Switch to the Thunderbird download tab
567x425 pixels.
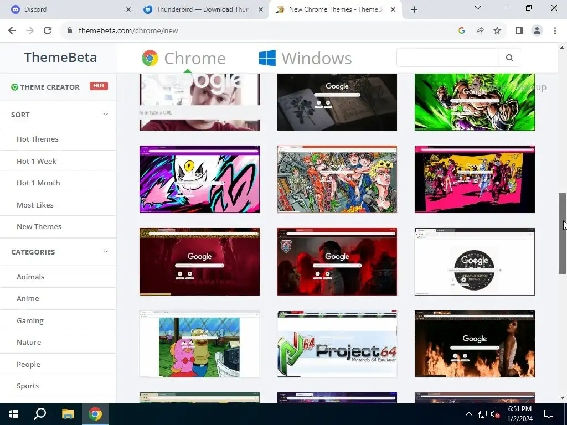pyautogui.click(x=203, y=9)
